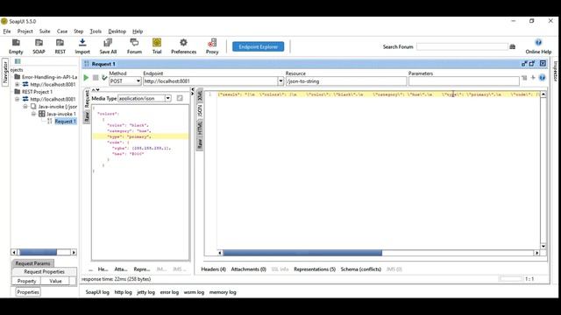
Task: Open the Forum toolbar icon
Action: [x=134, y=46]
